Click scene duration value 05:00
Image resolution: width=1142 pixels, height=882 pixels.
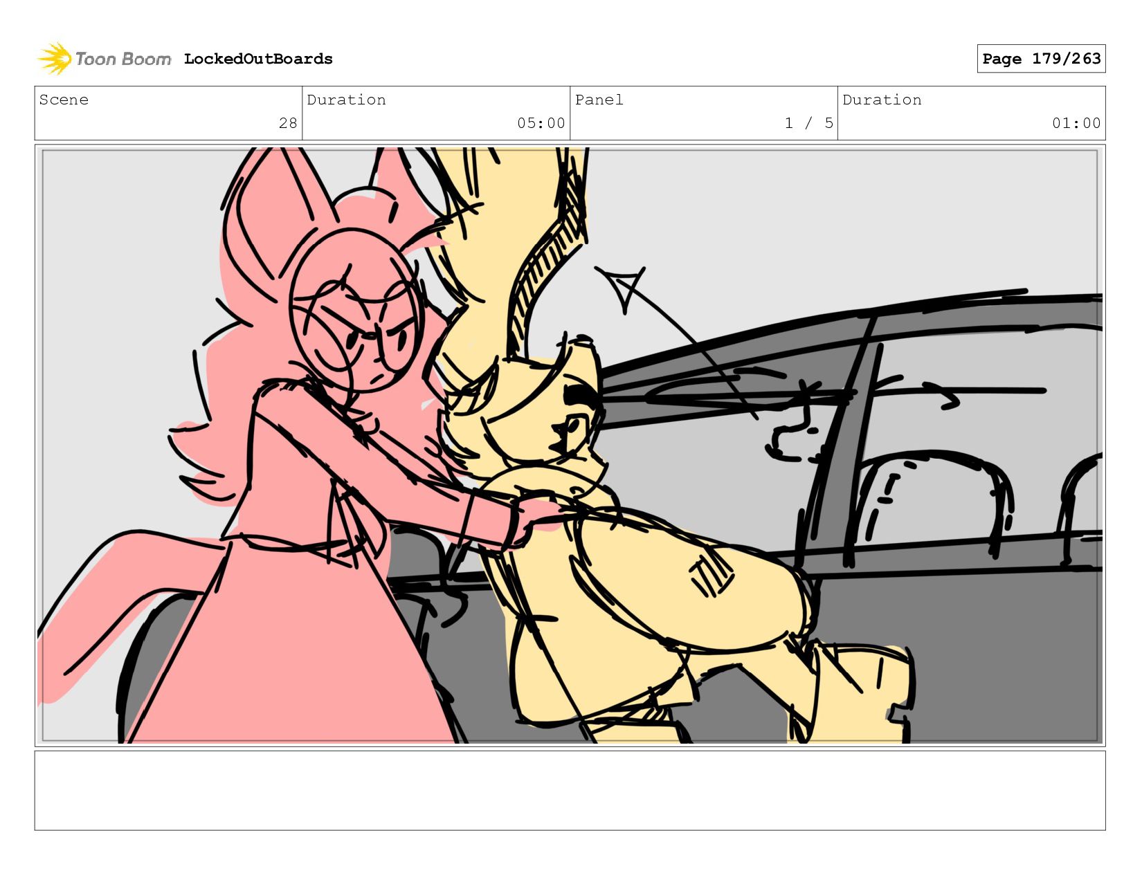541,123
